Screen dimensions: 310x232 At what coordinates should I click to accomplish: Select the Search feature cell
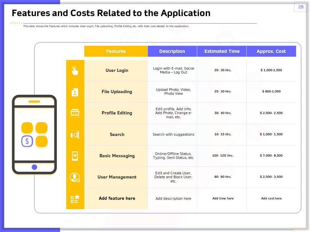pyautogui.click(x=116, y=135)
